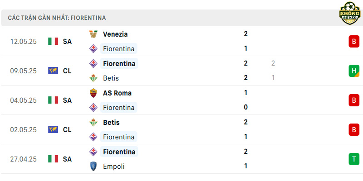Click the Betis crest in 02.05.25 match
Viewport: 363px width, 181px height.
pos(93,122)
